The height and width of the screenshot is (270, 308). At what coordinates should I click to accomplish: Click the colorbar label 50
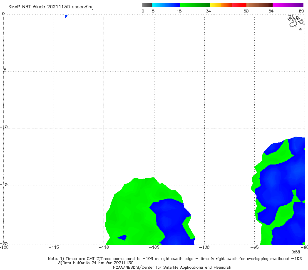(246, 11)
